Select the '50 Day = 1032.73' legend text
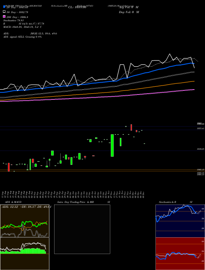Screen dimensions: 205x270 tap(17, 12)
